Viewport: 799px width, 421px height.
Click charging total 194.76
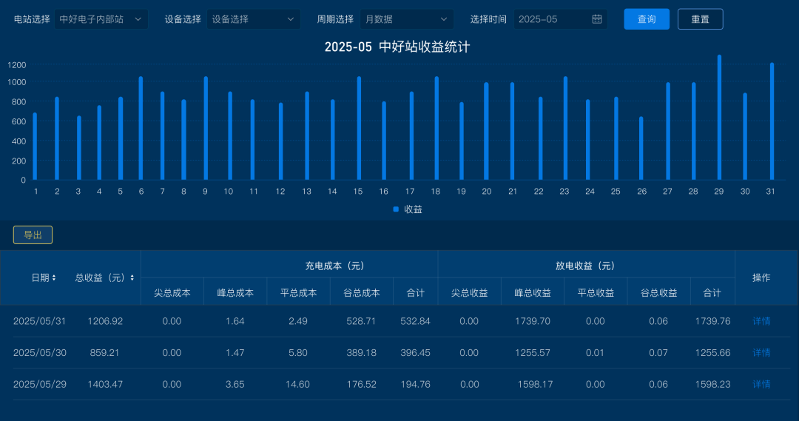pyautogui.click(x=415, y=384)
